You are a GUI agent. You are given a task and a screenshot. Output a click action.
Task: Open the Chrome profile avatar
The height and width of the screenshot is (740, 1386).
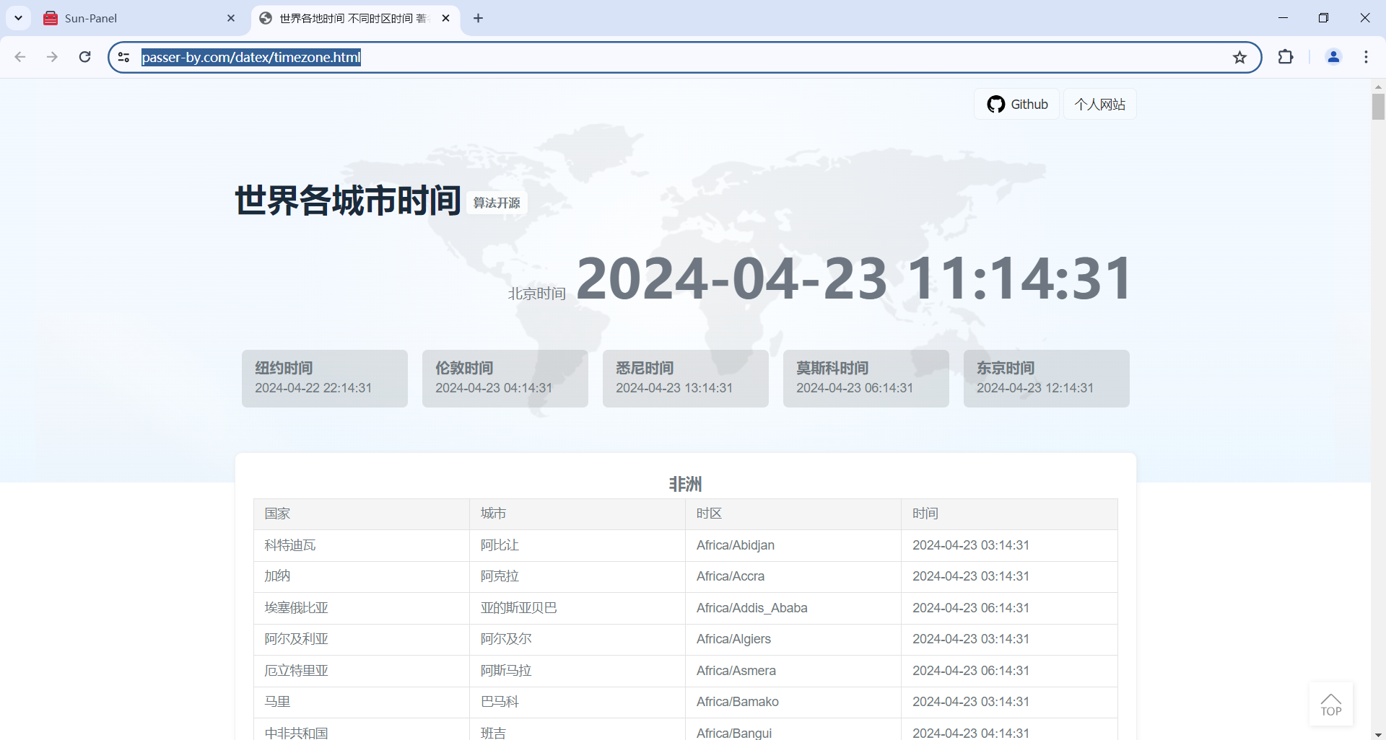coord(1333,57)
